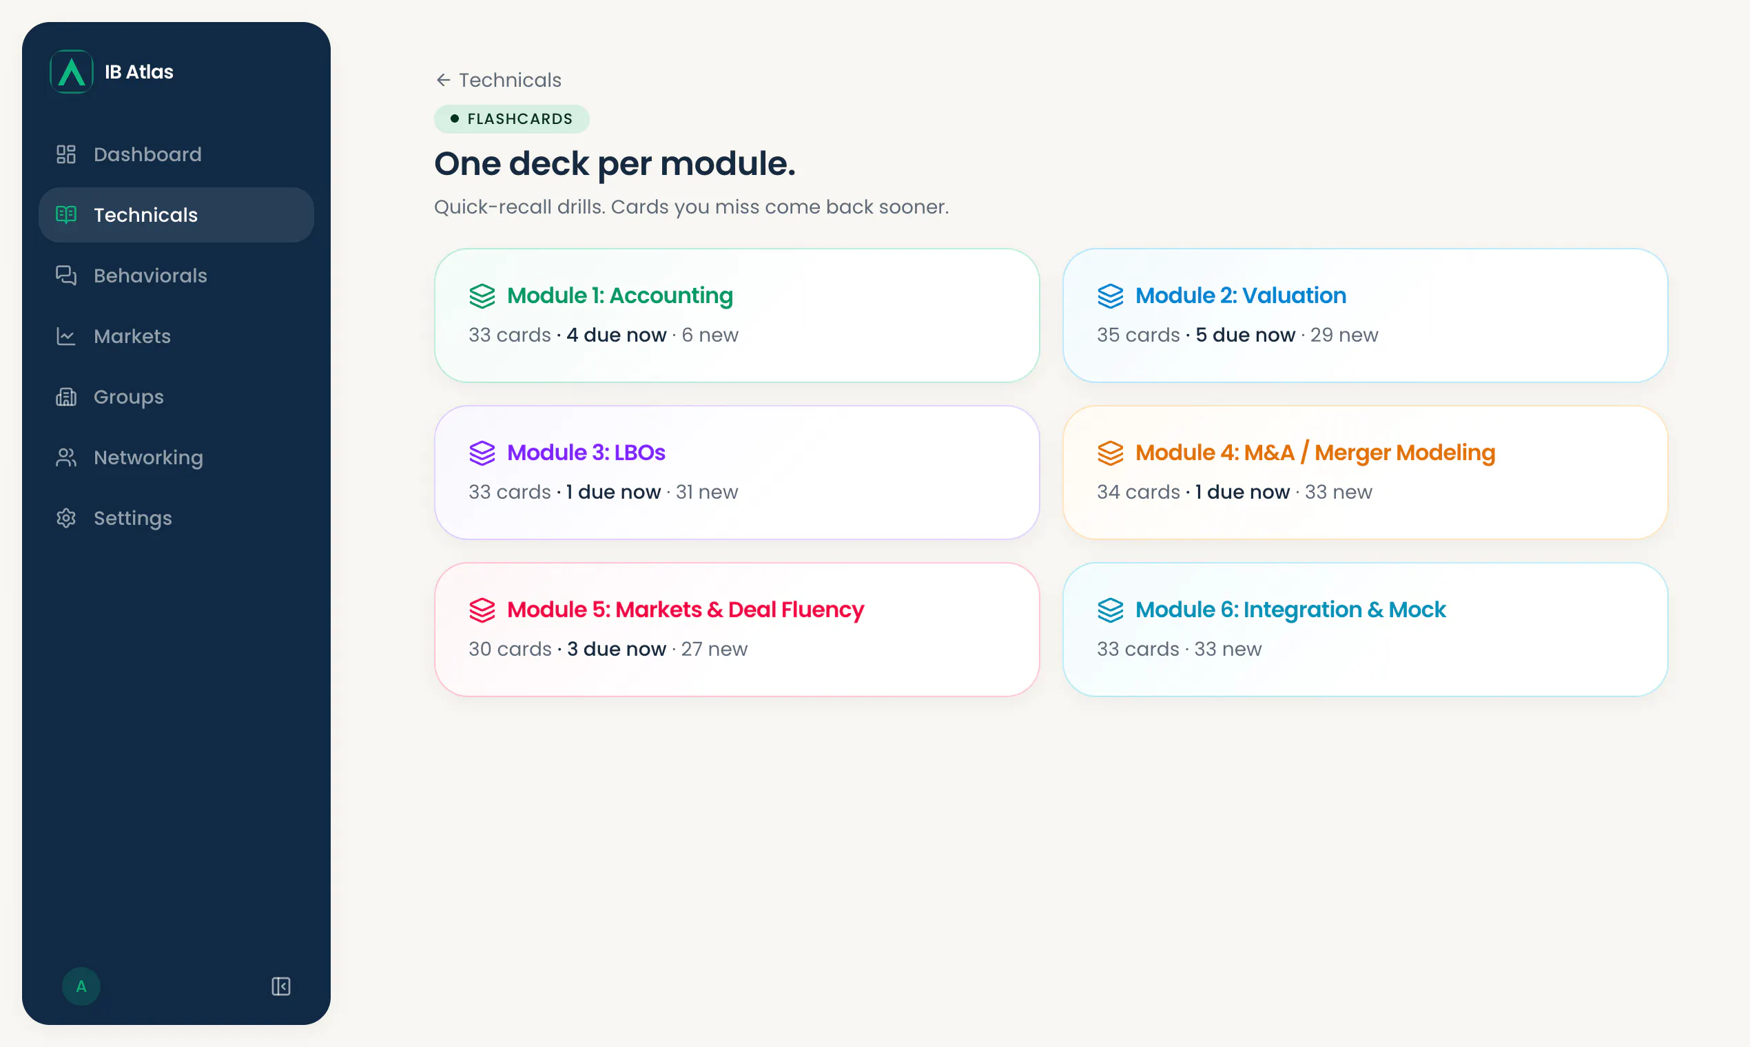
Task: Open Settings from the sidebar
Action: 176,519
